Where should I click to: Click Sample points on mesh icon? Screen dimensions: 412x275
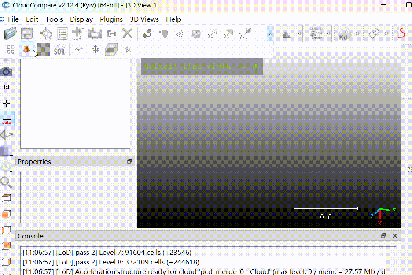pos(196,33)
